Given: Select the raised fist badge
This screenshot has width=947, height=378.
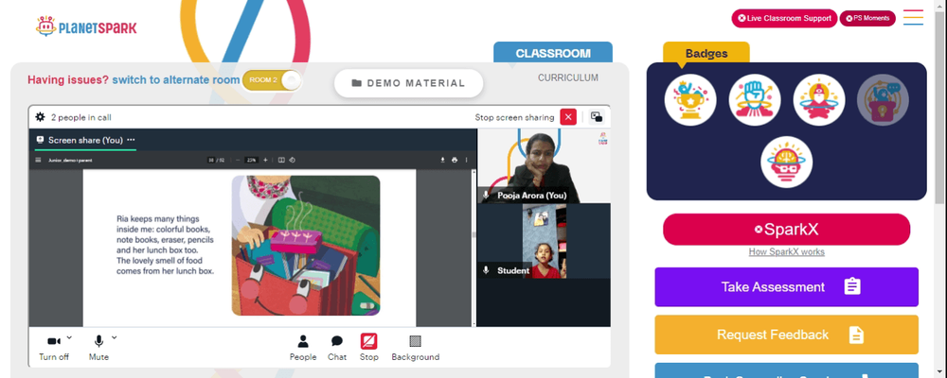Looking at the screenshot, I should click(x=755, y=100).
